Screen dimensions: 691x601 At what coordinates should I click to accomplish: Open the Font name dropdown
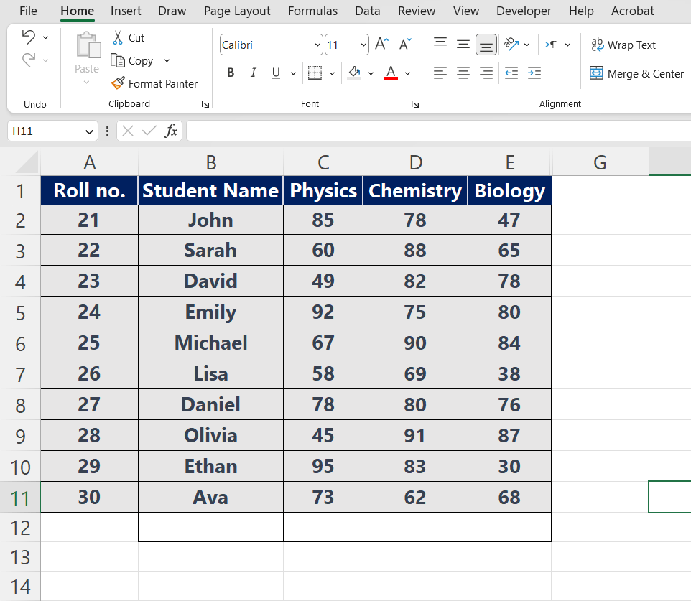[318, 45]
